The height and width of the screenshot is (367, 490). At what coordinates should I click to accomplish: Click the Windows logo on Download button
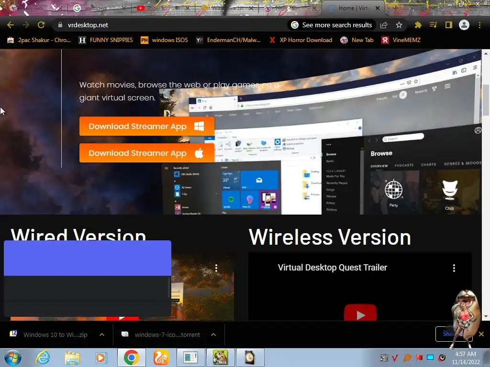coord(199,126)
